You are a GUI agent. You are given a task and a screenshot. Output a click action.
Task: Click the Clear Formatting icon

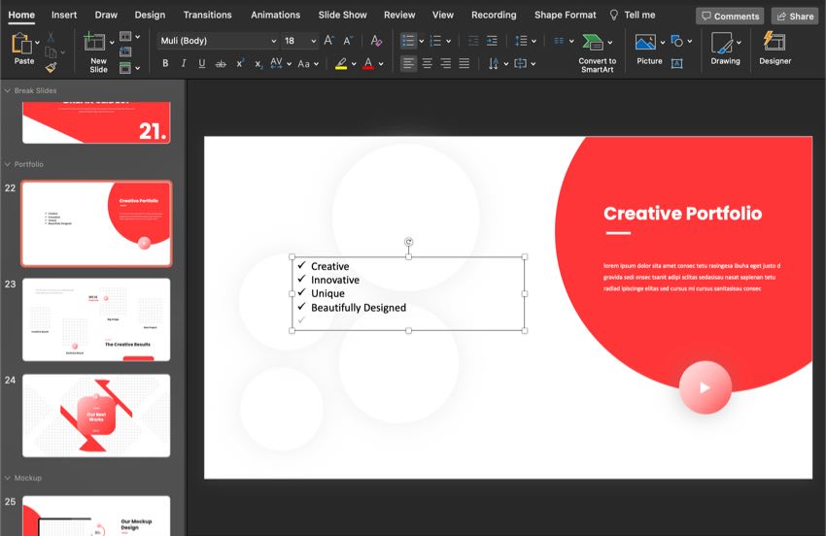tap(376, 41)
